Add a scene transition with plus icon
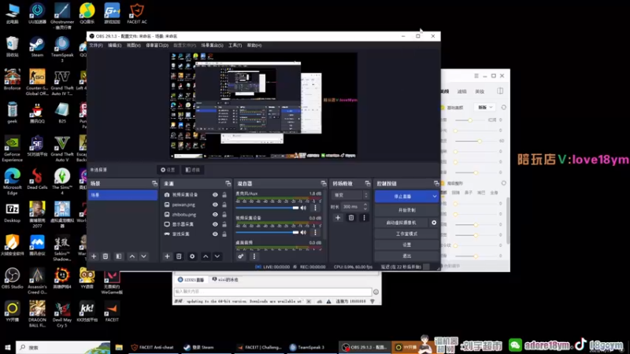Screen dimensions: 630x354 tap(338, 218)
